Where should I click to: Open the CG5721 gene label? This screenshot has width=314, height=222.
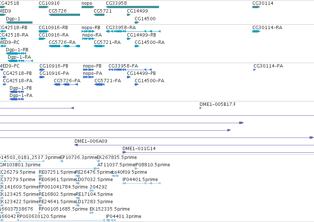(103, 11)
